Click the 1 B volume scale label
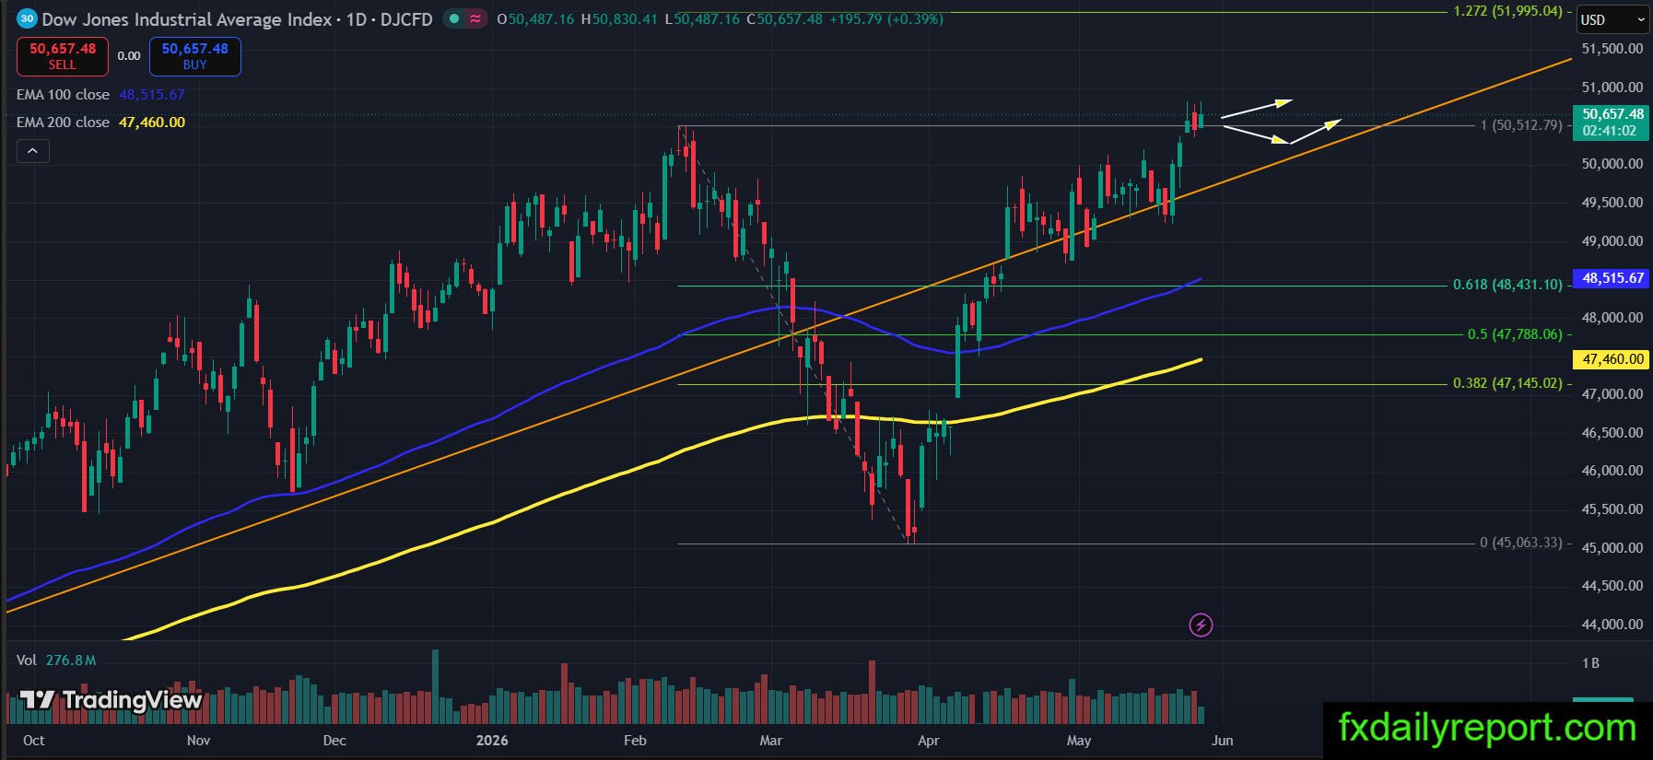 coord(1590,663)
